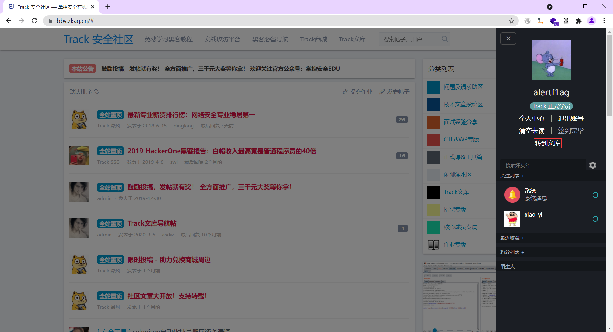613x332 pixels.
Task: Click the 搜索好友名 input field
Action: click(x=543, y=165)
